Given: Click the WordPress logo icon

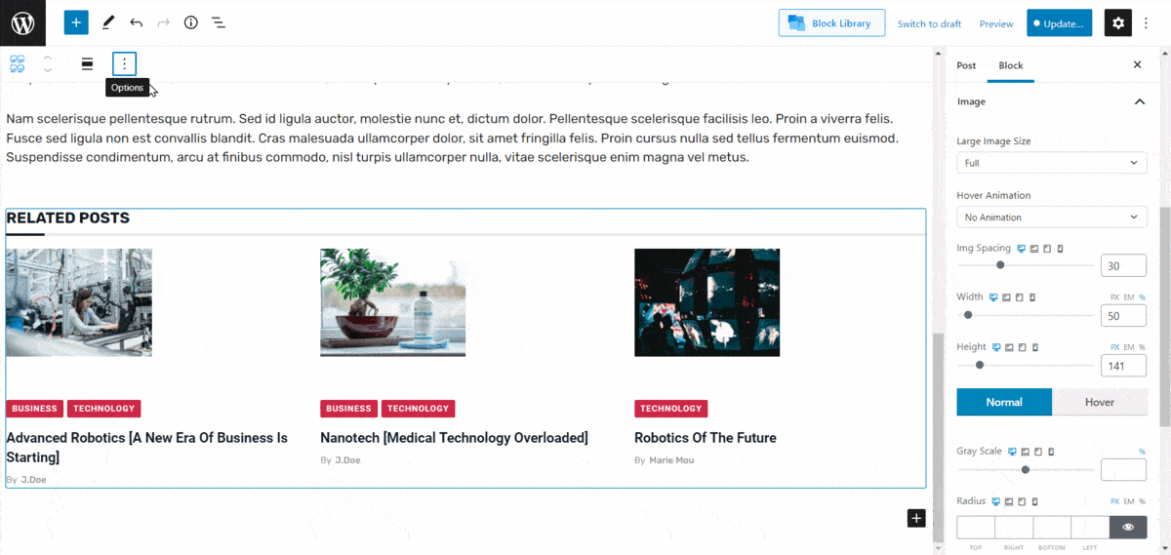Looking at the screenshot, I should 22,23.
